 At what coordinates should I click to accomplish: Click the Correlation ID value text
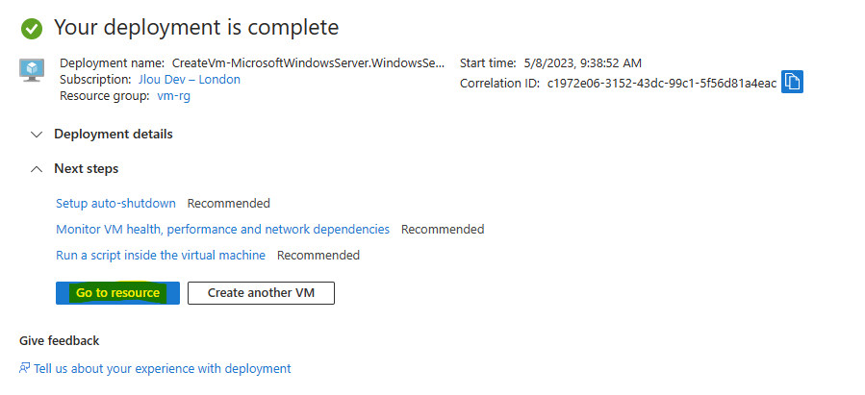(662, 84)
